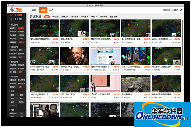Image resolution: width=191 pixels, height=127 pixels.
Task: Click the cube icon next to 全部分类
Action: pos(11,19)
